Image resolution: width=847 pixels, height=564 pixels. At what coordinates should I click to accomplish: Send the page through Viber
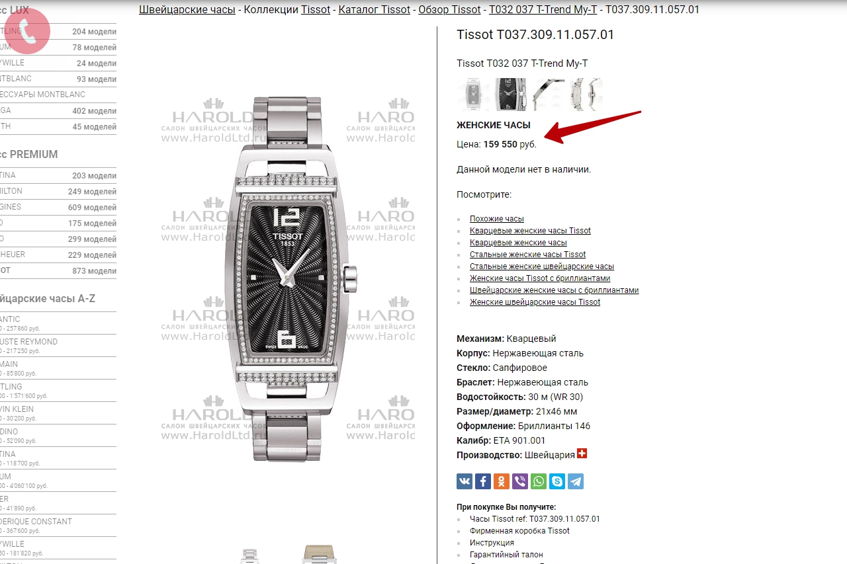point(520,481)
